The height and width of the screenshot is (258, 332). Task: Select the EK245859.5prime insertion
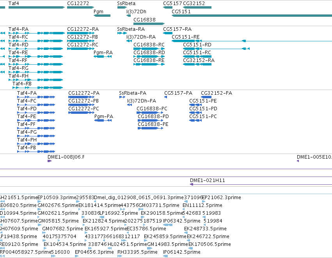pos(146,240)
